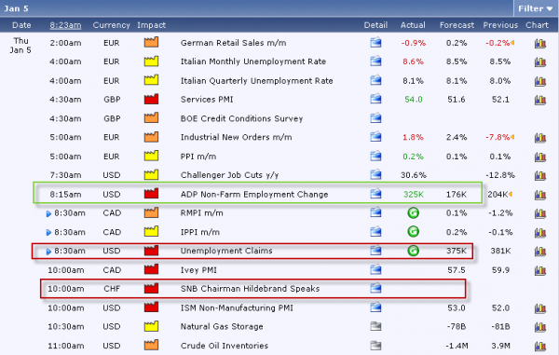Select Crude Oil Inventories event name

225,346
